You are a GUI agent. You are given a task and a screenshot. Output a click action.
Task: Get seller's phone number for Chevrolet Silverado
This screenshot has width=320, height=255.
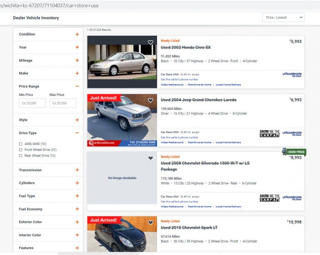point(180,202)
